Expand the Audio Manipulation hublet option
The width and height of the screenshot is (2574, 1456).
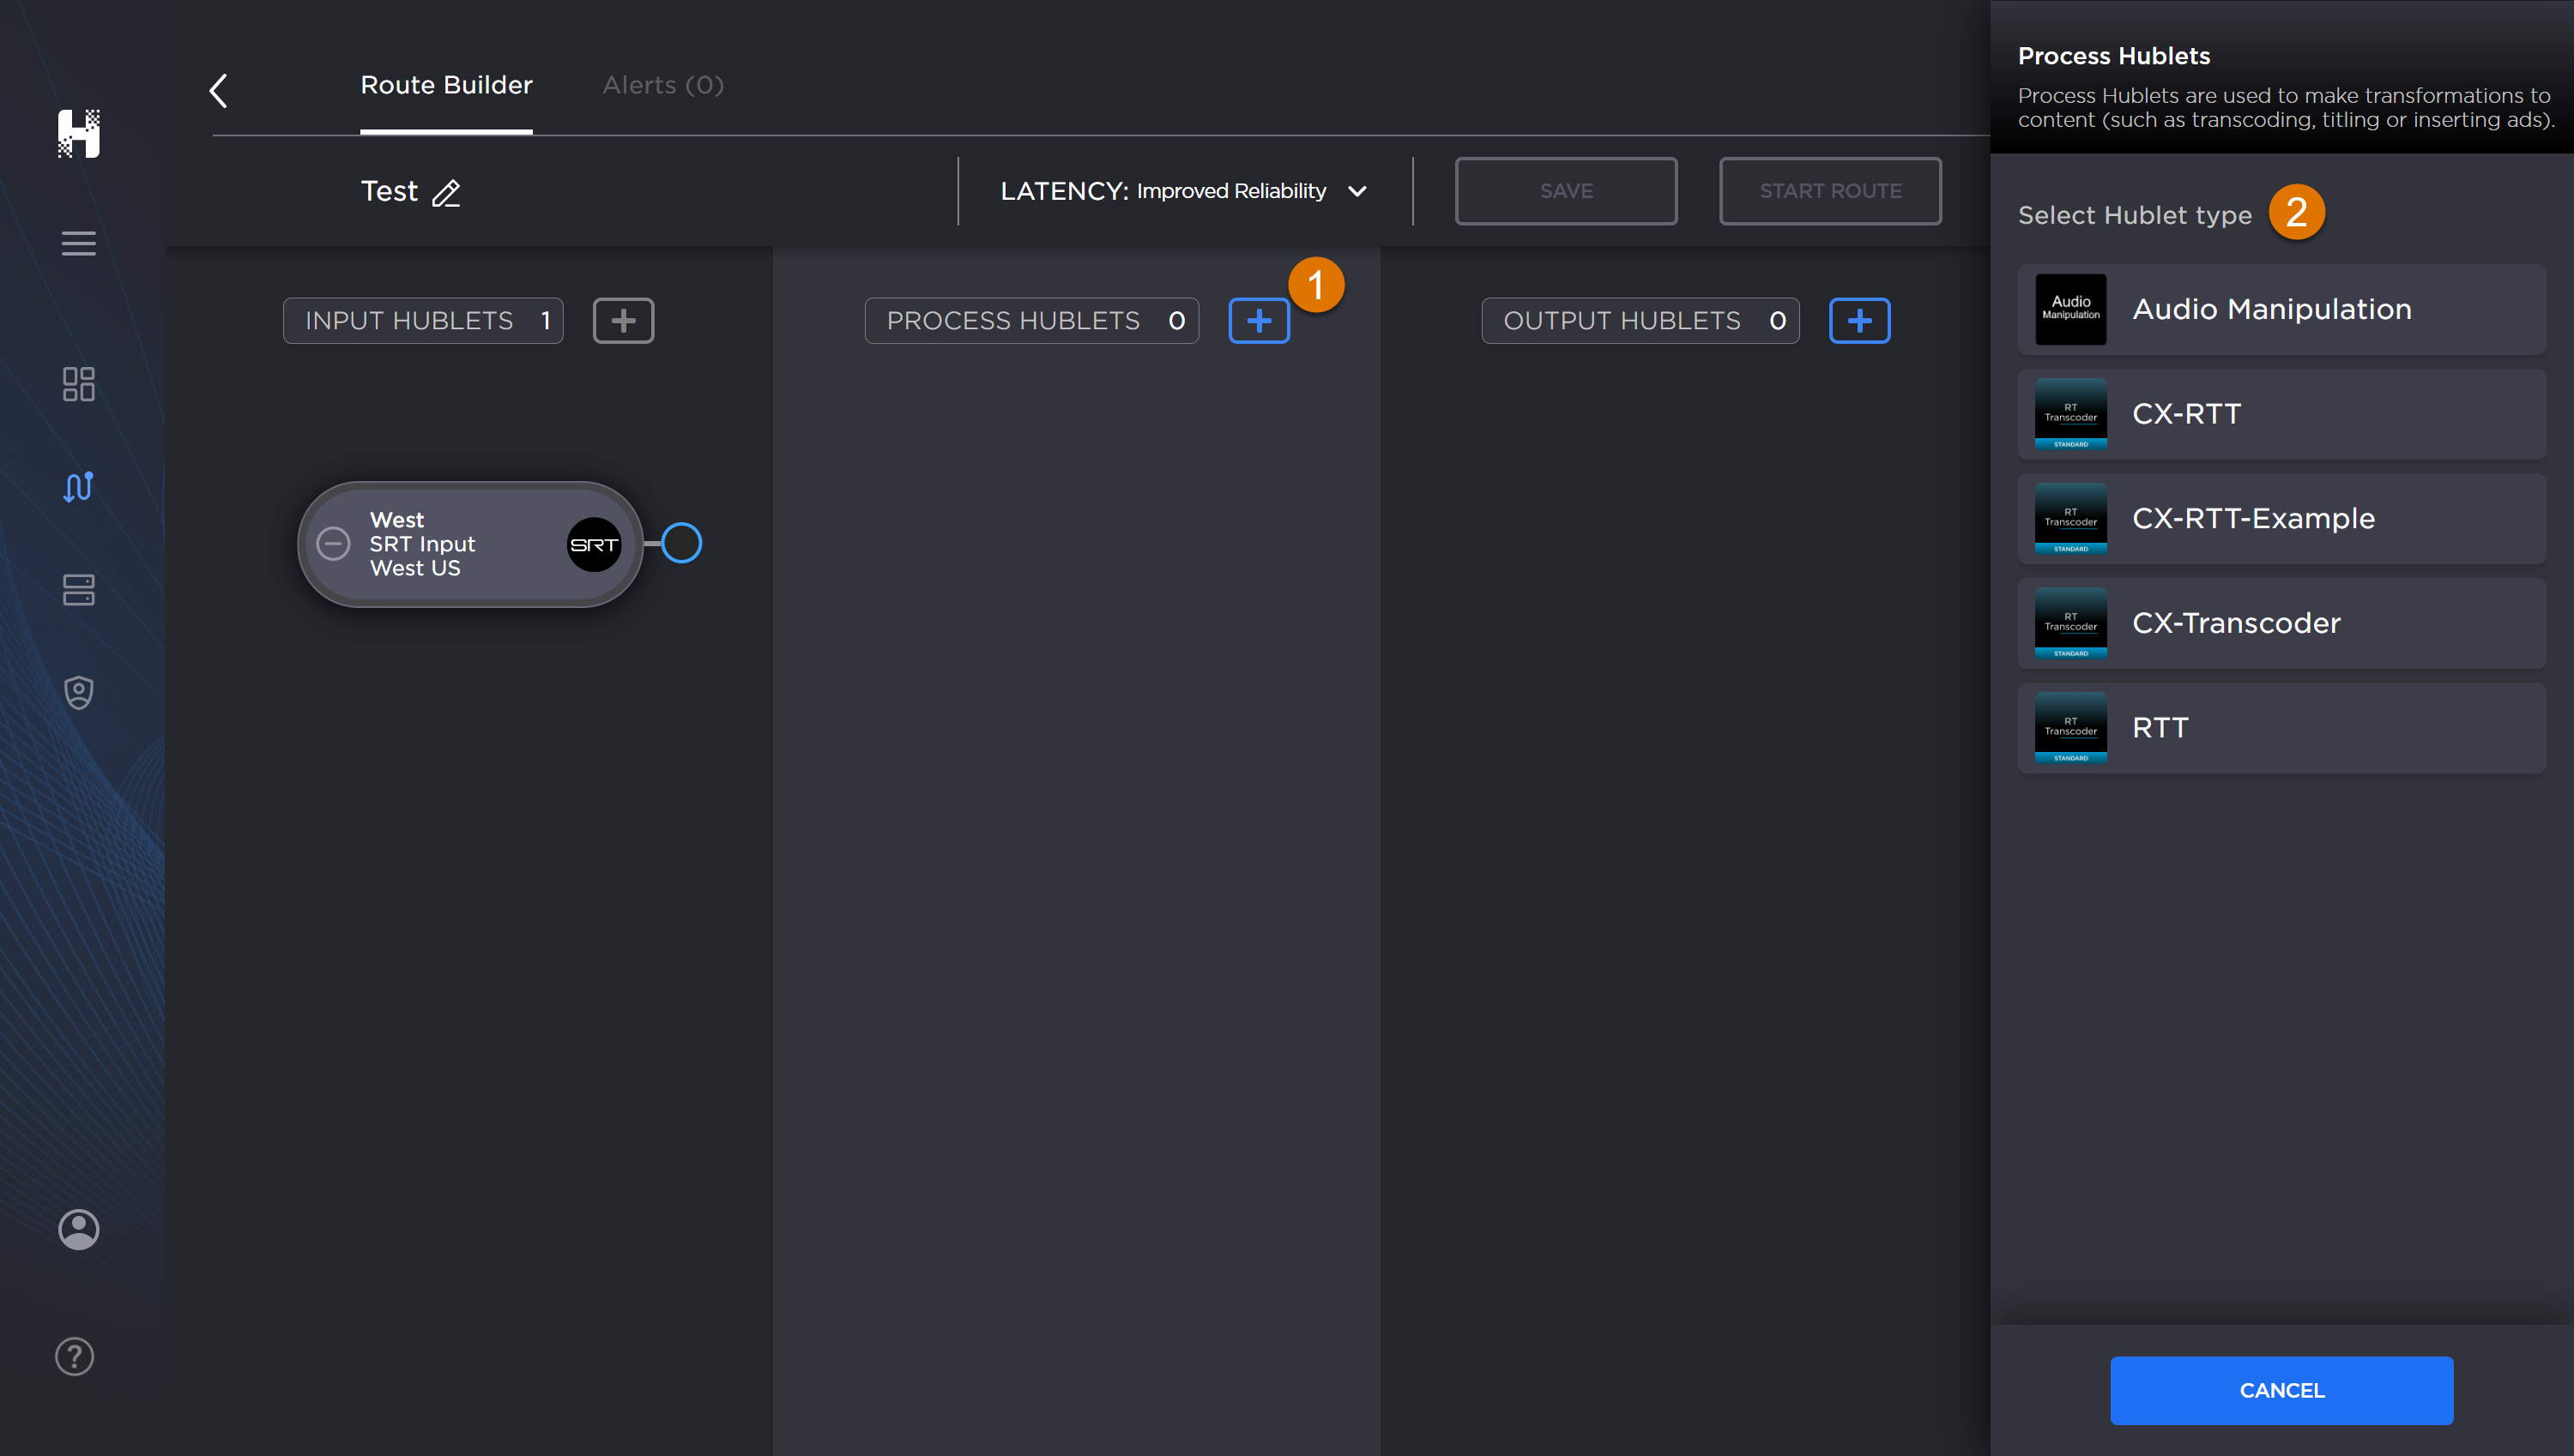[x=2281, y=309]
